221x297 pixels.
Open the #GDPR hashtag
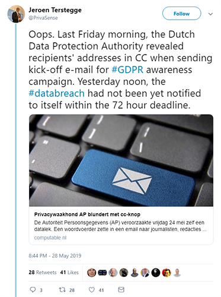click(127, 69)
